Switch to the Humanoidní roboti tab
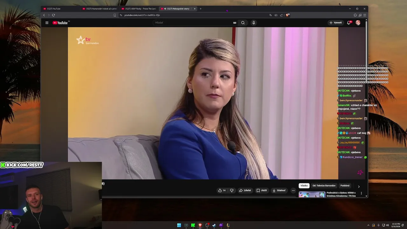The height and width of the screenshot is (229, 407). [x=100, y=9]
